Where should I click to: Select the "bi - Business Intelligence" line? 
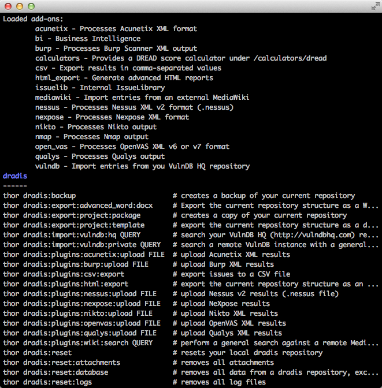[88, 39]
